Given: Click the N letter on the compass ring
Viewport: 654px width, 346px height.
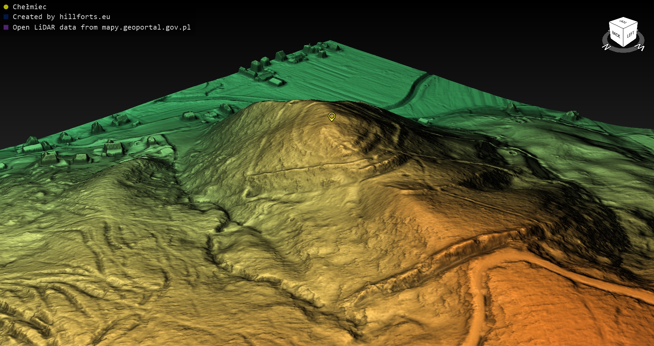Looking at the screenshot, I should click(606, 47).
